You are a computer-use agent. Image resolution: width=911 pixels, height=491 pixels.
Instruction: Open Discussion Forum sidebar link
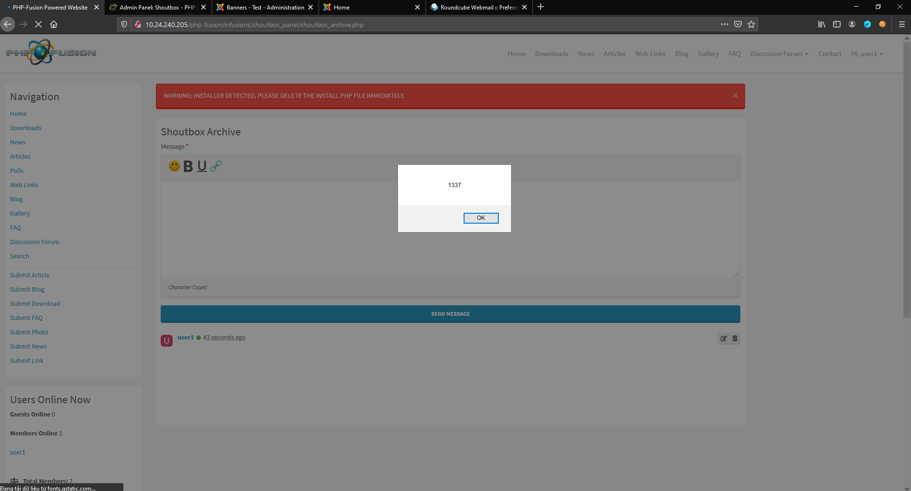35,242
